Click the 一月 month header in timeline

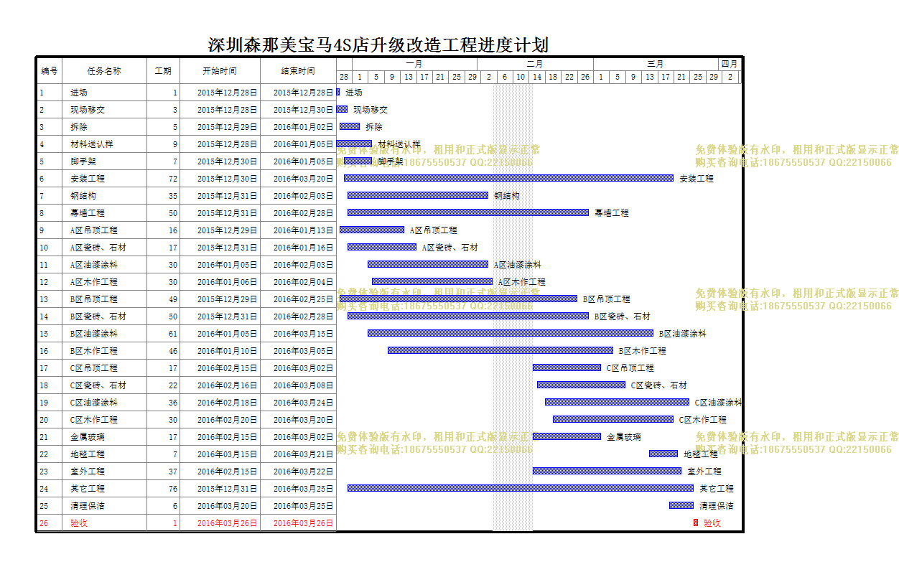pyautogui.click(x=414, y=64)
